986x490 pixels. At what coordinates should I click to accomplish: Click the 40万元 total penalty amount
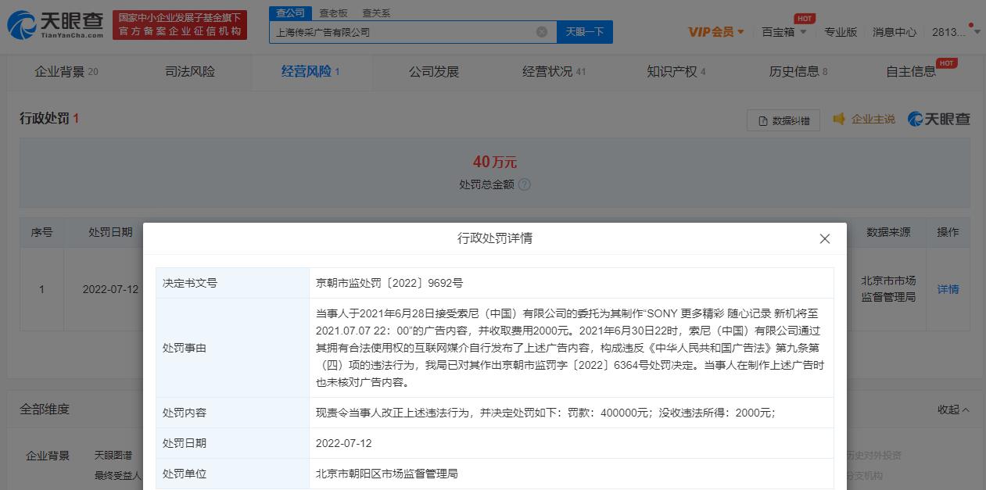tap(495, 162)
